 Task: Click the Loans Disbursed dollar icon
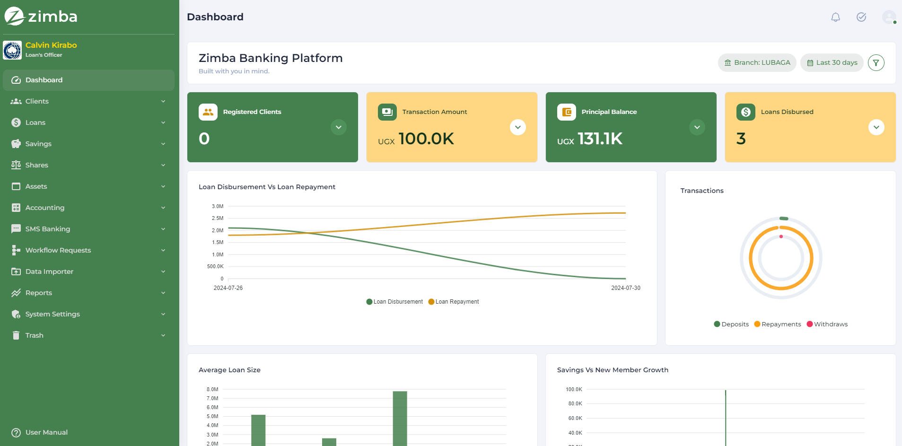pos(745,112)
